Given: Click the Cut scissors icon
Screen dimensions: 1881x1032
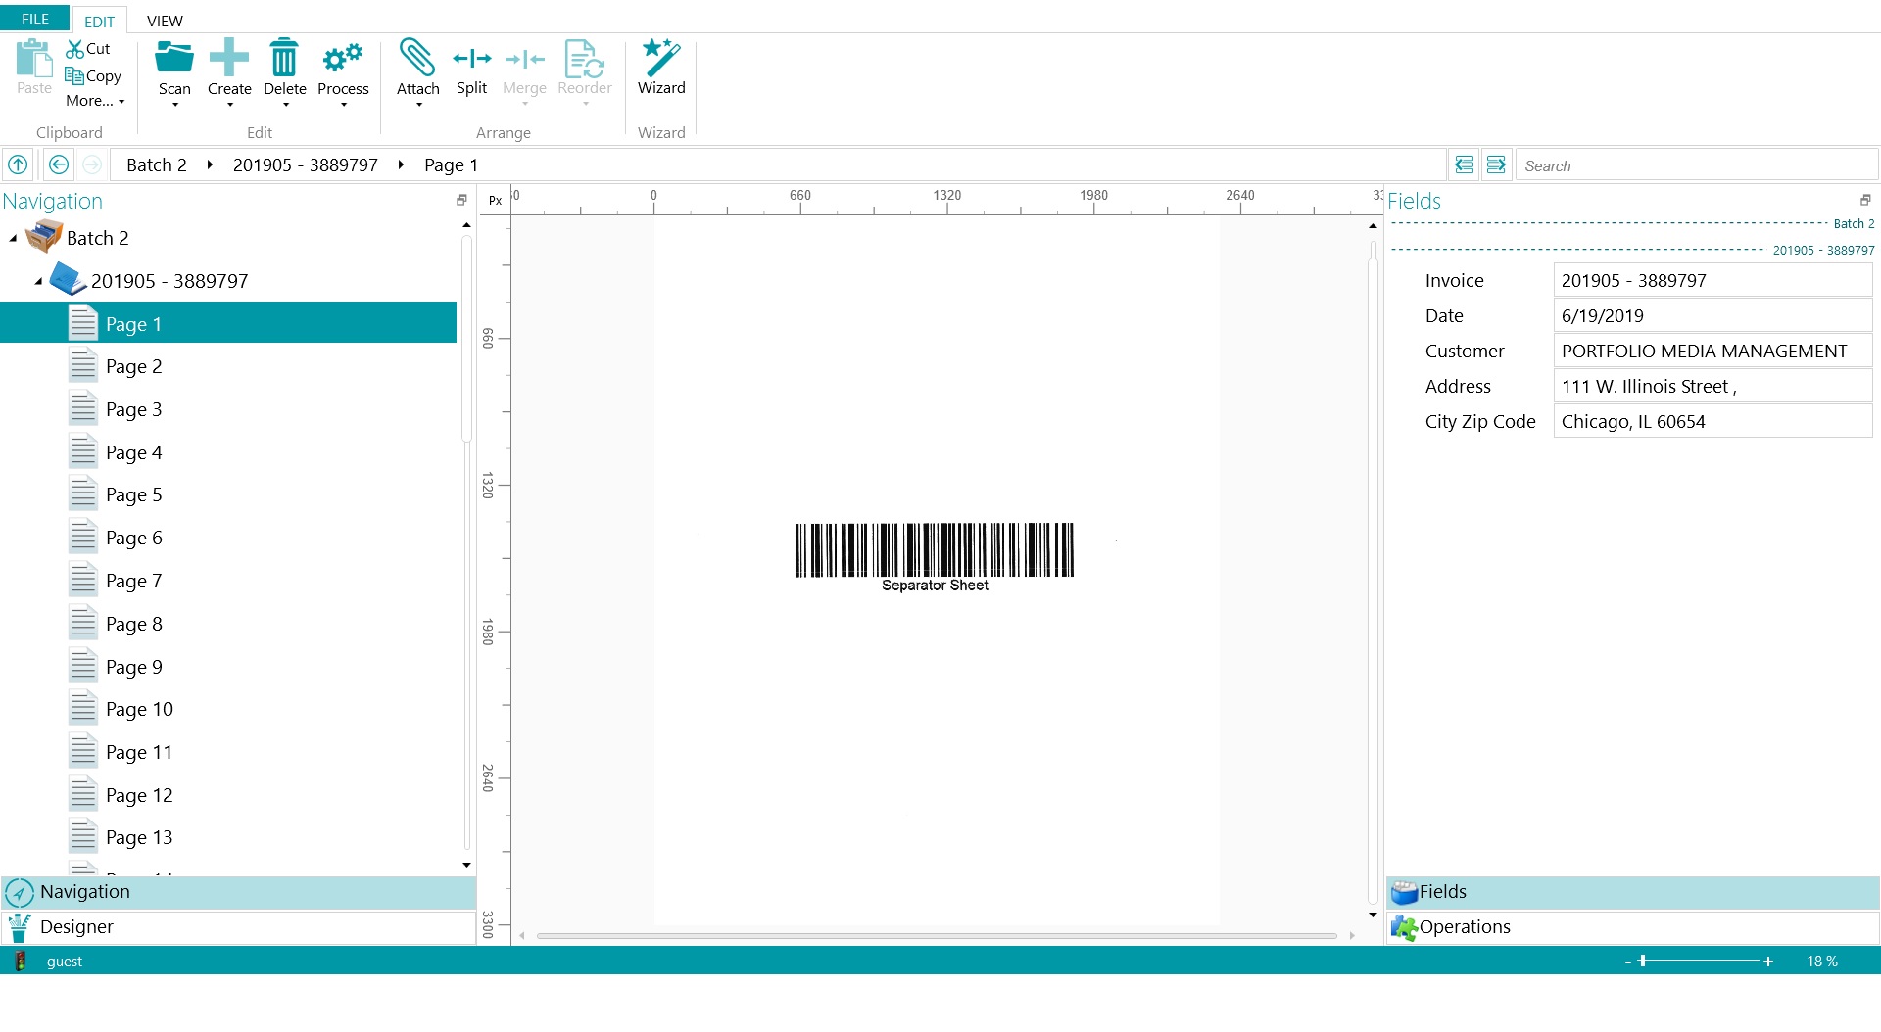Looking at the screenshot, I should pyautogui.click(x=75, y=49).
